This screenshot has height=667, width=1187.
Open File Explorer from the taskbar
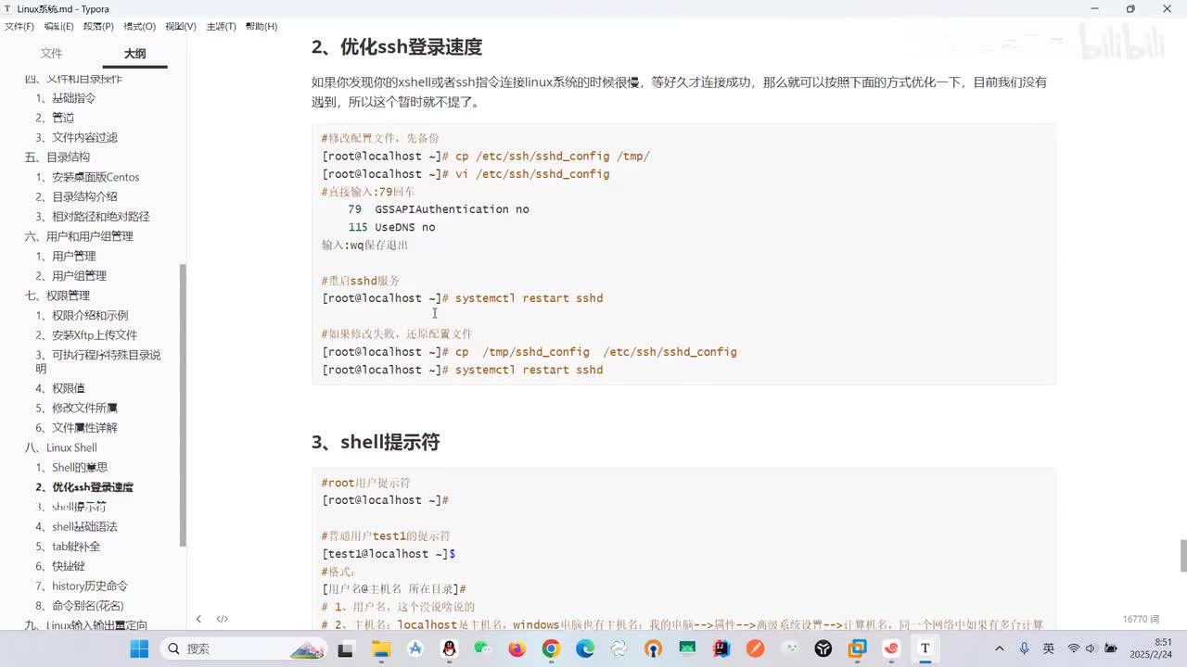point(380,649)
